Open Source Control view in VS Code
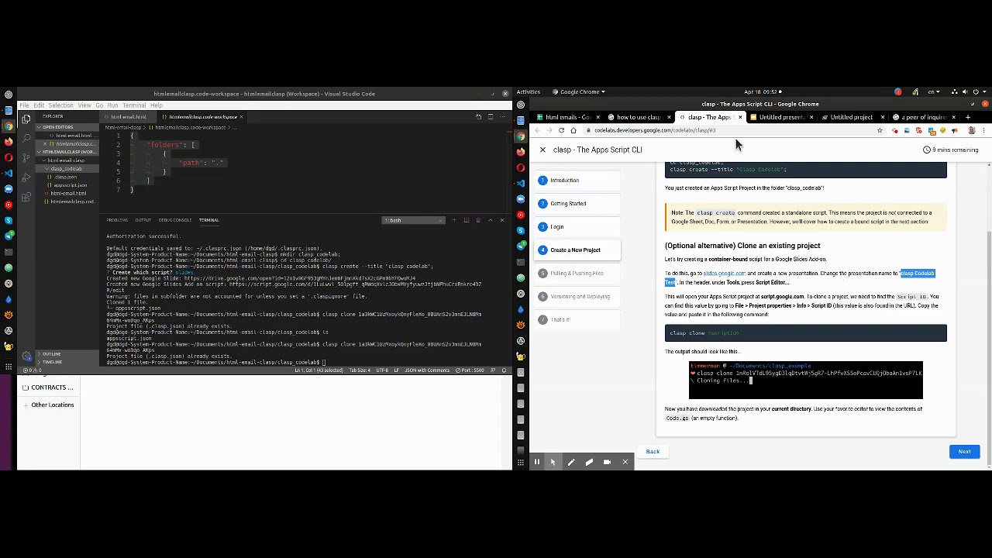992x558 pixels. [26, 157]
